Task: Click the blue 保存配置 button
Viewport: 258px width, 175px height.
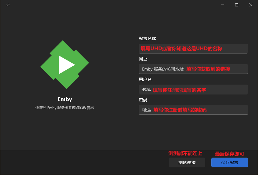Action: click(x=229, y=162)
